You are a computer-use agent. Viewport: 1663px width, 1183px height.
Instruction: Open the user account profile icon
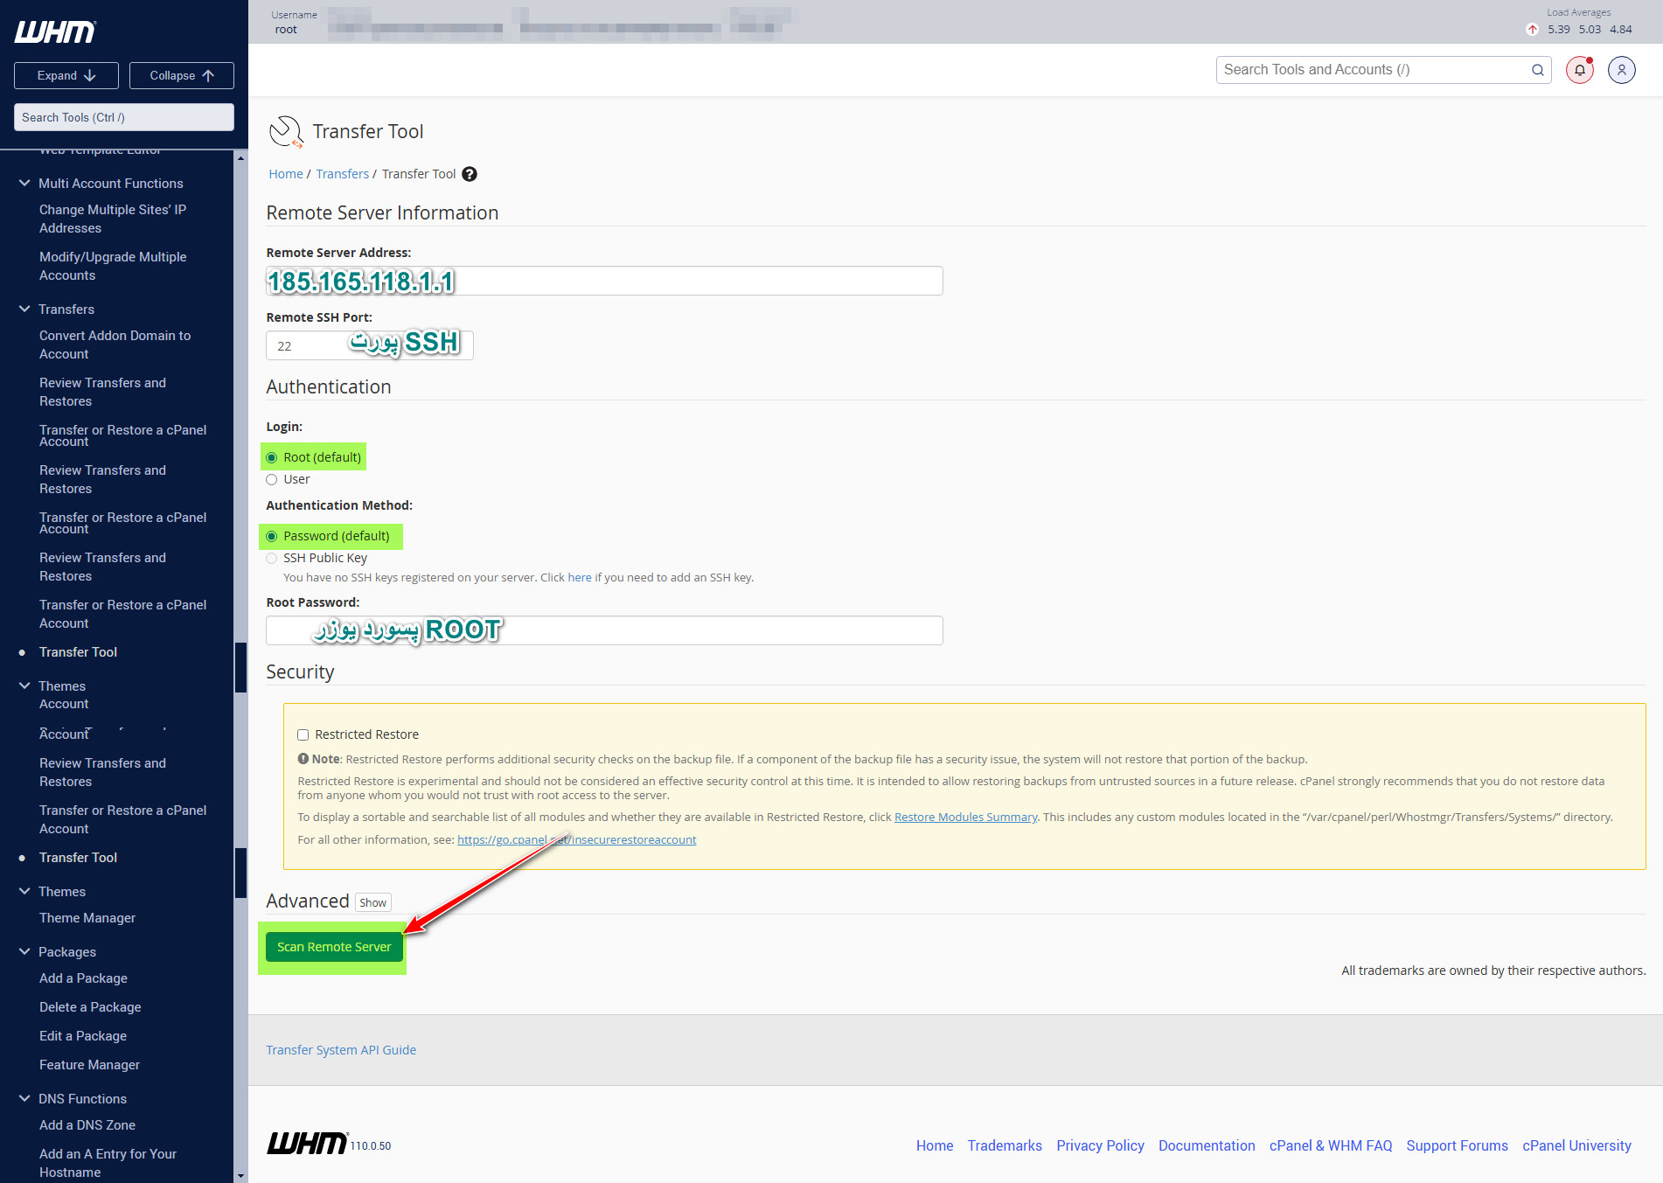pyautogui.click(x=1621, y=70)
